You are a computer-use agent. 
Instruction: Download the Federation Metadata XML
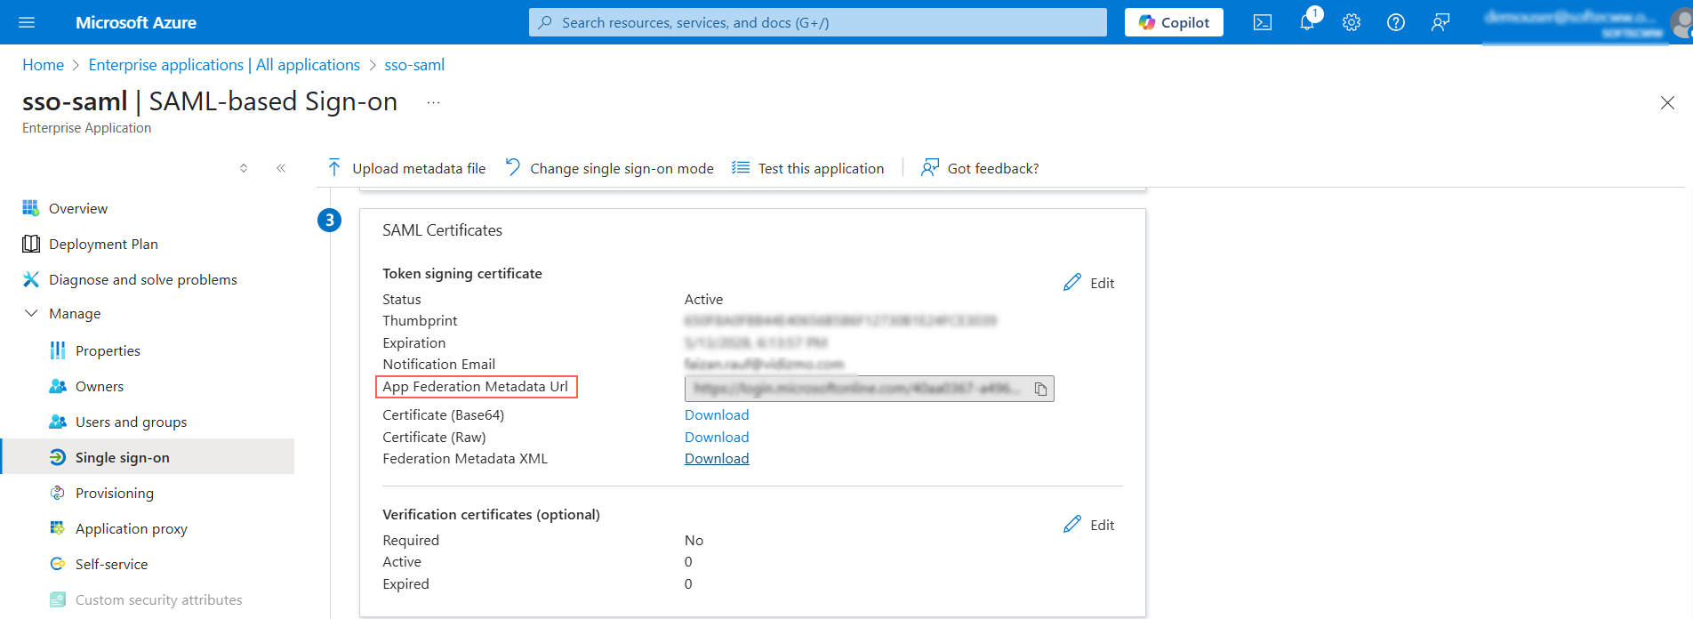[716, 459]
